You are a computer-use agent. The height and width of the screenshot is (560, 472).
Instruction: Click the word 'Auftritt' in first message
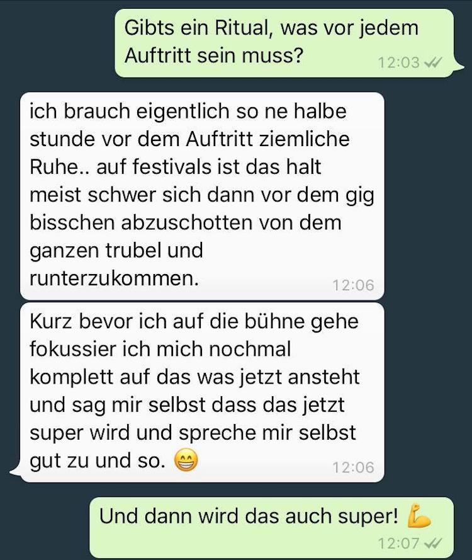[158, 55]
